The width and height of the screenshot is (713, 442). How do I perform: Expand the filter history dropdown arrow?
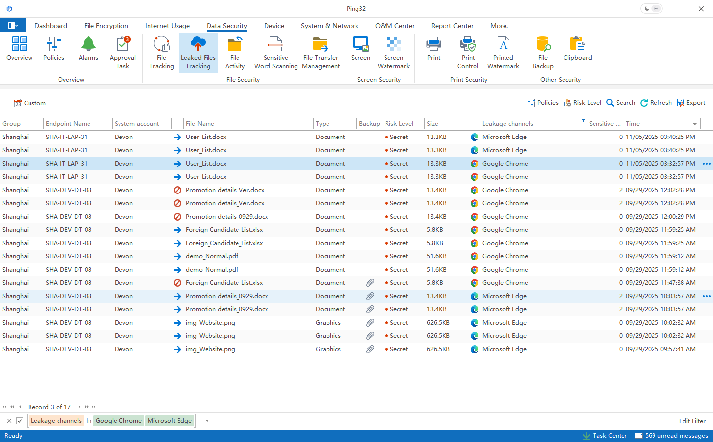(x=207, y=421)
